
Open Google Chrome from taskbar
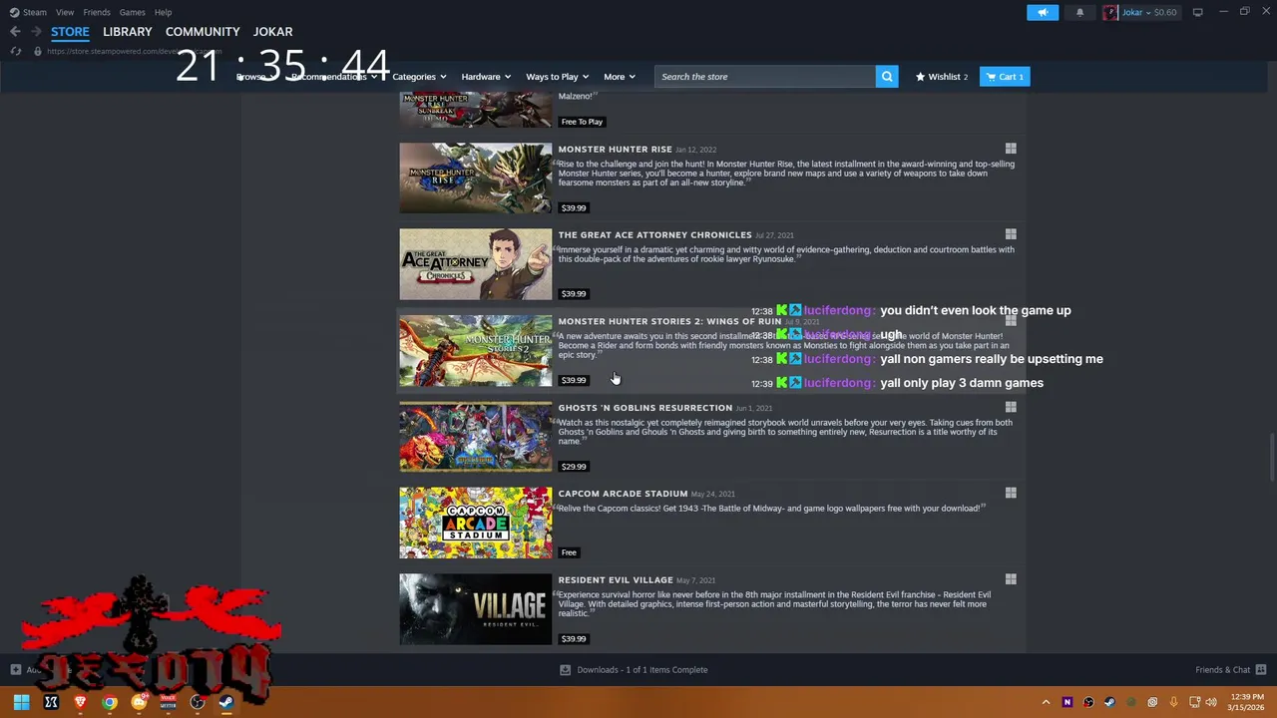pyautogui.click(x=110, y=702)
